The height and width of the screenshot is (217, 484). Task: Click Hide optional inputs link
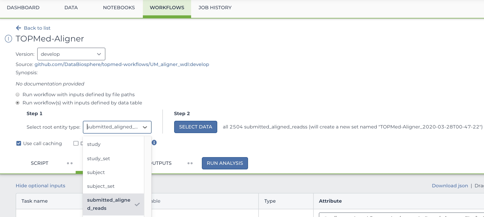coord(40,186)
